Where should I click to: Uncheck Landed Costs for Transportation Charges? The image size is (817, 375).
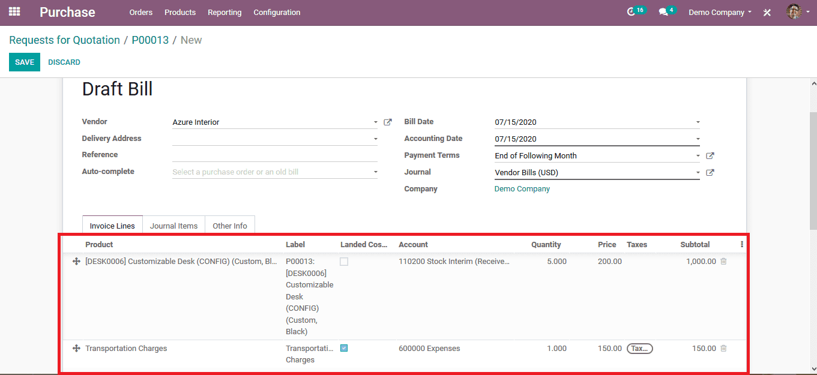344,348
